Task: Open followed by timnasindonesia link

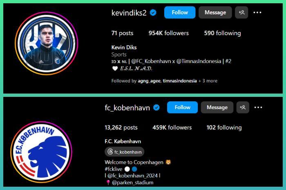Action: [x=180, y=81]
